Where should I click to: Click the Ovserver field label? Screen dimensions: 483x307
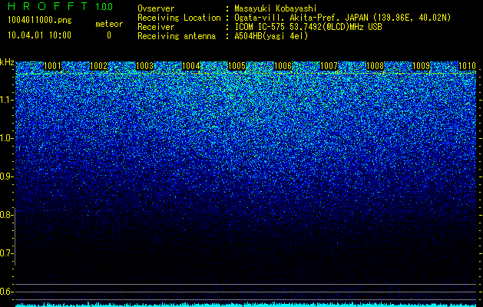coord(156,8)
